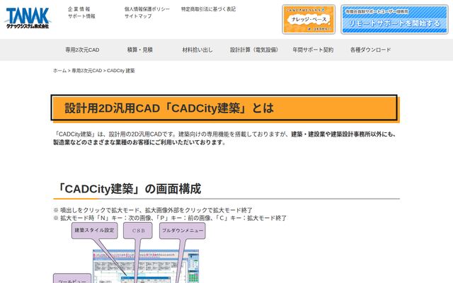This screenshot has width=453, height=283.
Task: Click the CSB callout bubble
Action: click(138, 231)
